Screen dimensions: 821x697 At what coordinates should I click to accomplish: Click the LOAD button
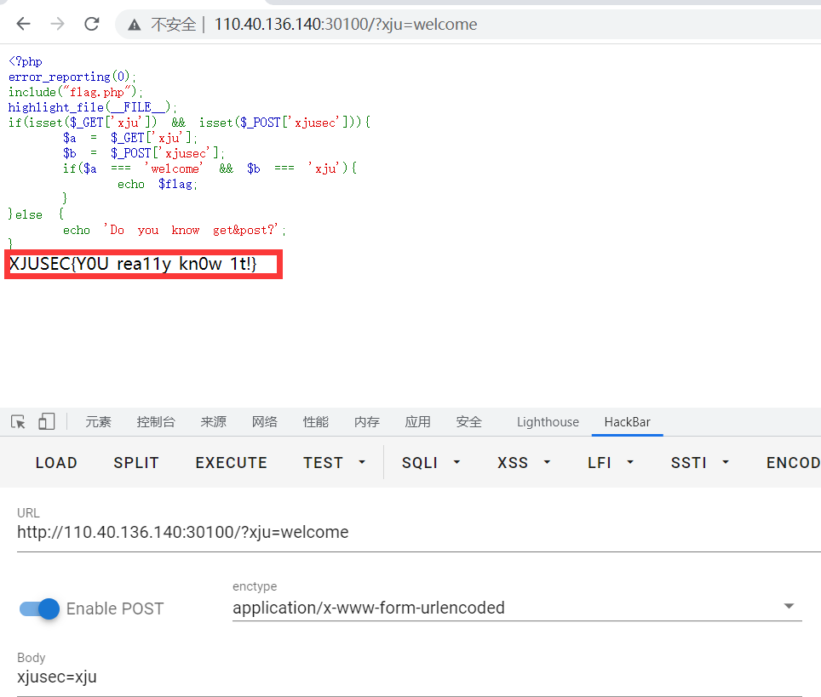56,463
